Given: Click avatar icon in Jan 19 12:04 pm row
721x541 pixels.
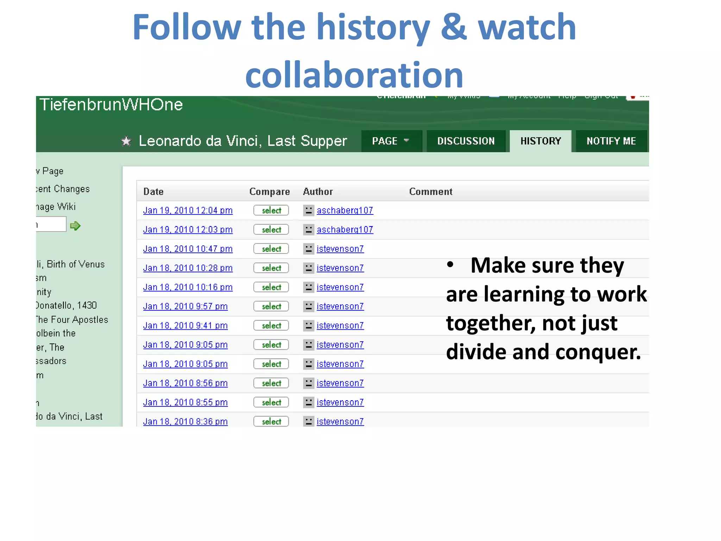Looking at the screenshot, I should 308,210.
